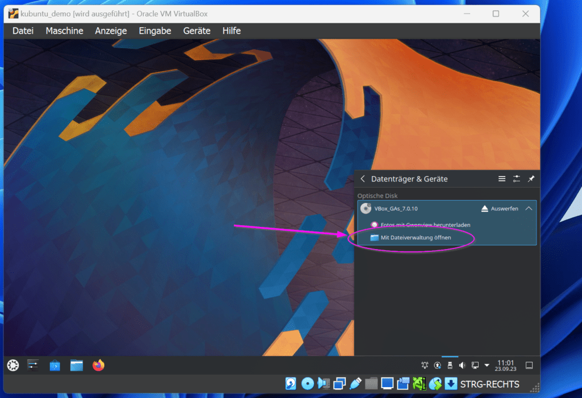The image size is (582, 398).
Task: Click the removable device tray icon
Action: (x=450, y=366)
